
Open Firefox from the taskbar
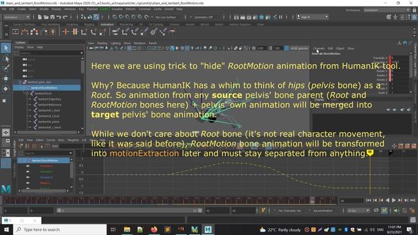pos(154,229)
